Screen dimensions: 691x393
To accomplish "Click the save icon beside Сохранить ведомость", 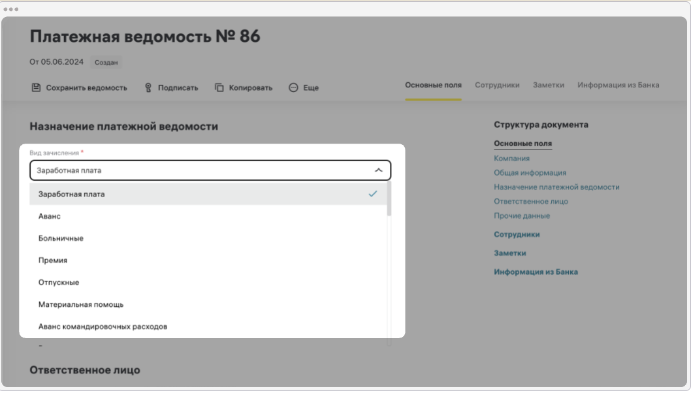I will (x=36, y=87).
